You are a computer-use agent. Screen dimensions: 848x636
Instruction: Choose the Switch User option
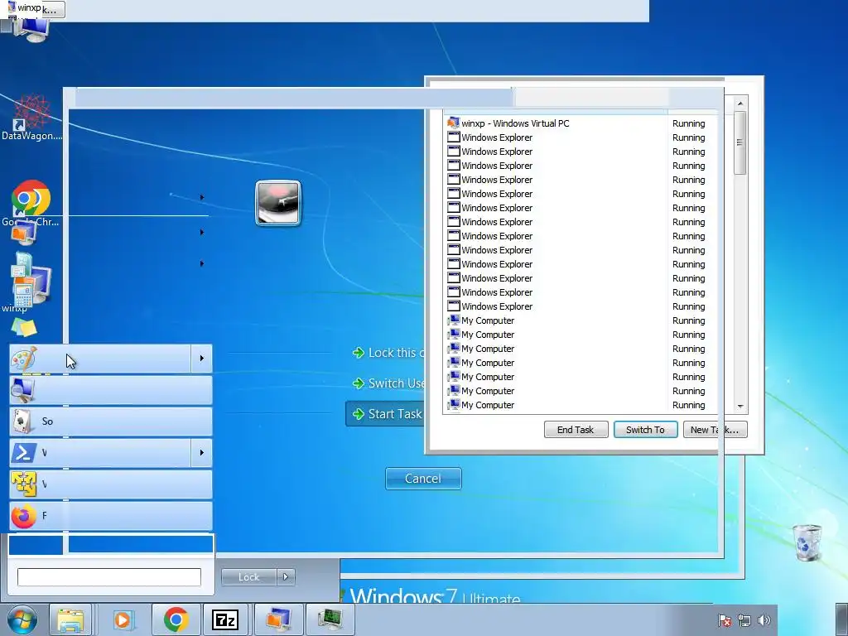point(388,383)
